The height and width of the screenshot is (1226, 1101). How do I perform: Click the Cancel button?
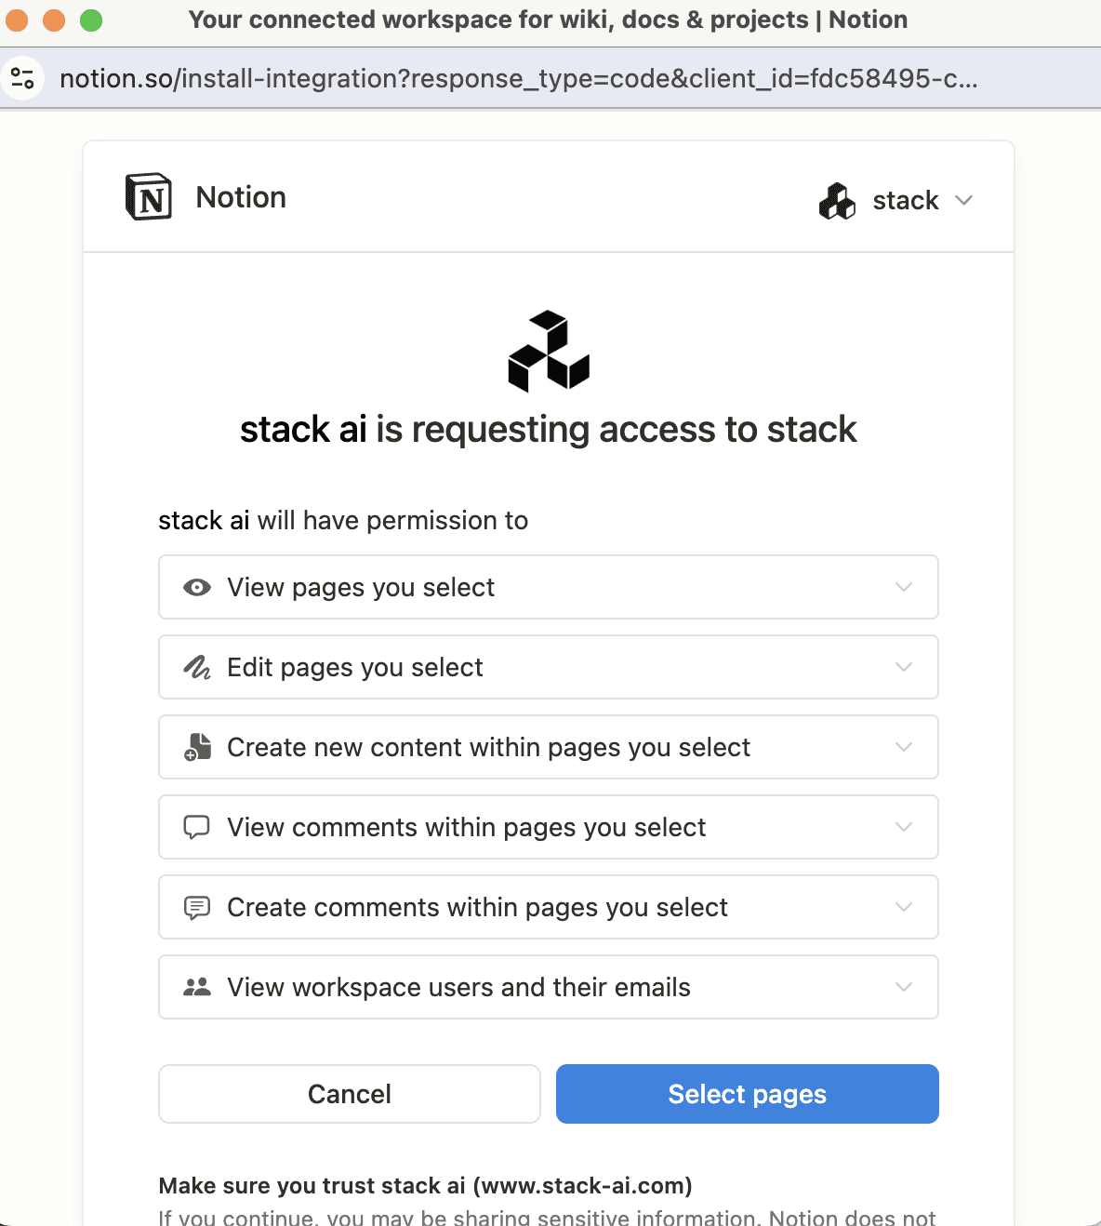coord(350,1094)
